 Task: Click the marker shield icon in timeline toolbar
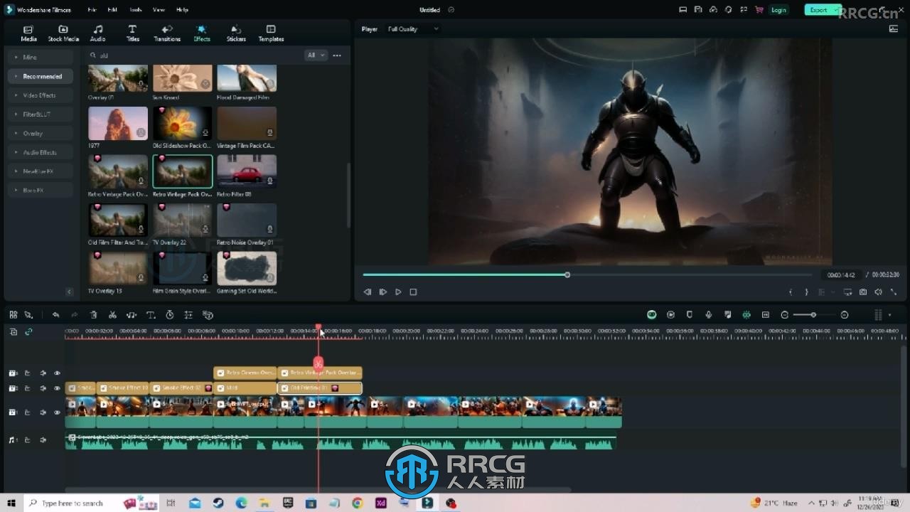[x=689, y=314]
